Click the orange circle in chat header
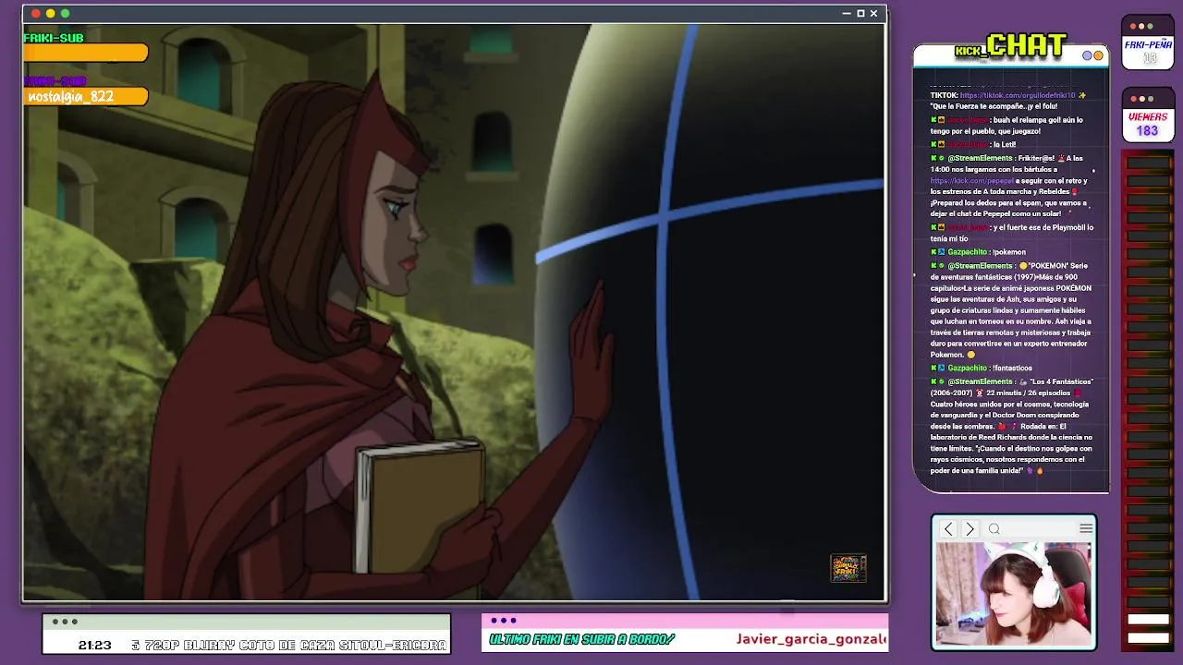 pos(1098,55)
